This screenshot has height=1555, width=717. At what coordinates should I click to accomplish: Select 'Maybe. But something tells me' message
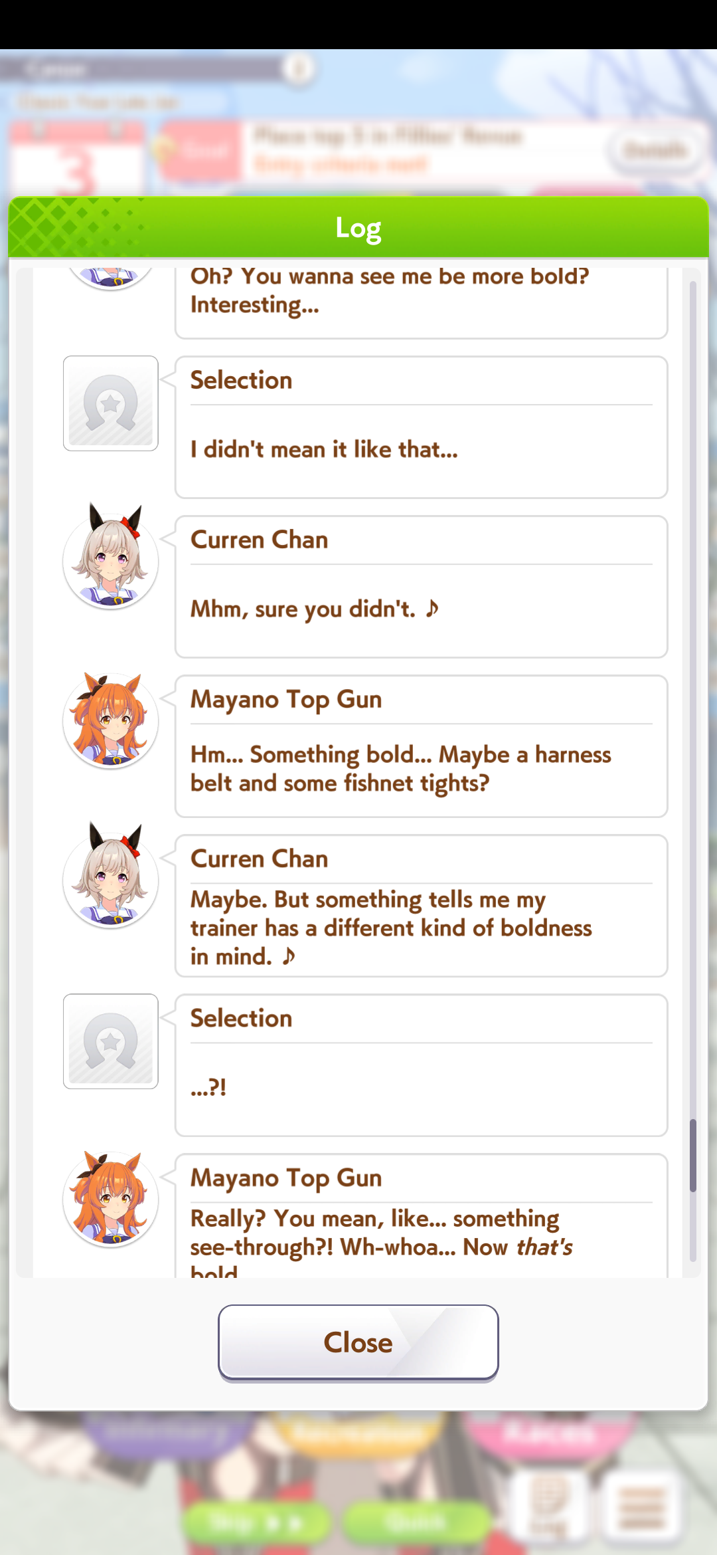click(x=391, y=928)
